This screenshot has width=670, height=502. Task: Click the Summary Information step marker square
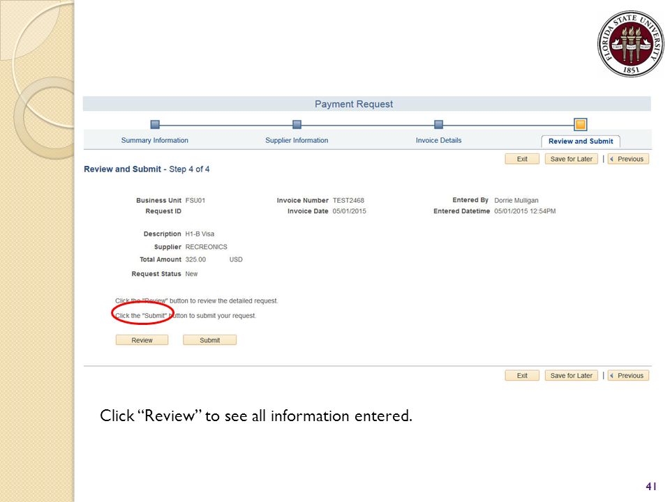(155, 124)
